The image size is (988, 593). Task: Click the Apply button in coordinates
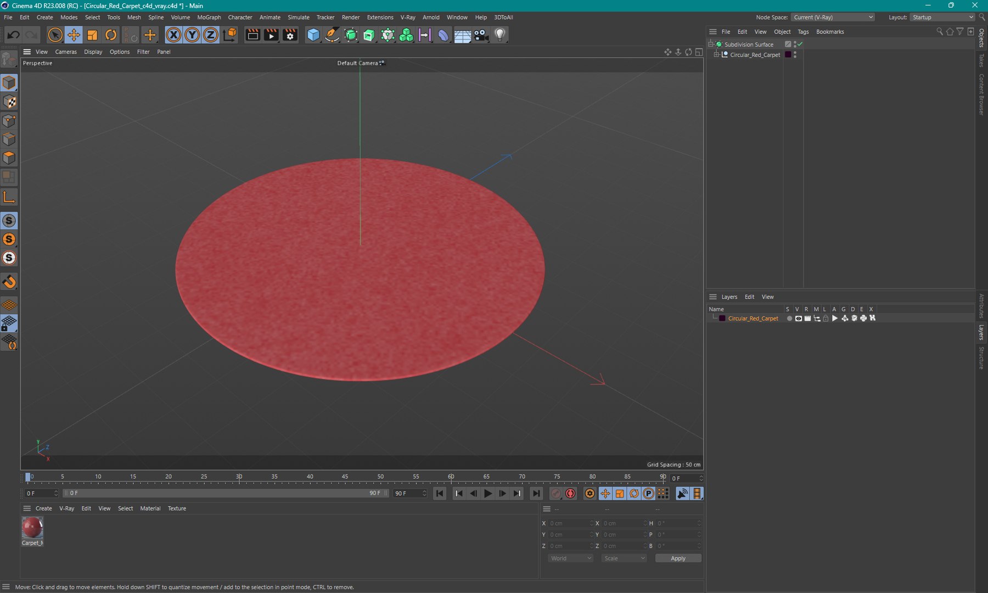click(678, 558)
